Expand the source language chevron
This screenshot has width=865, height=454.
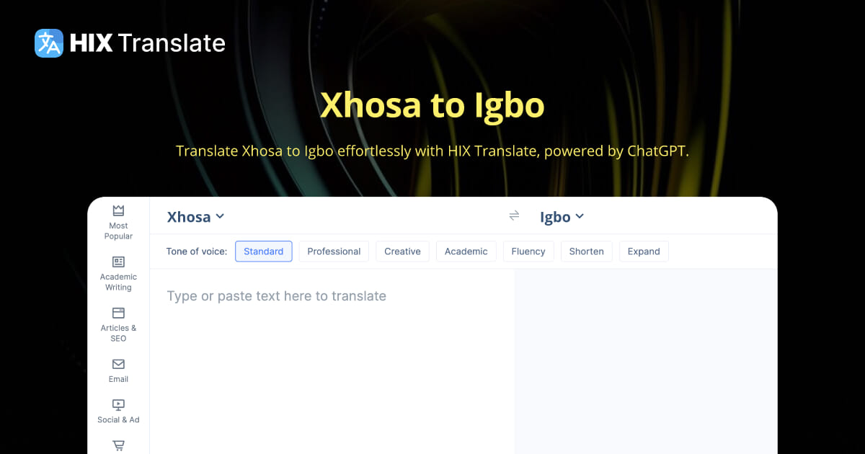(221, 216)
